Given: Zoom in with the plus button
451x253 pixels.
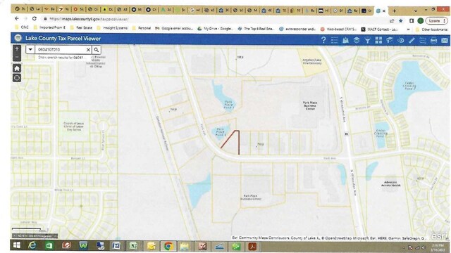Looking at the screenshot, I should 17,48.
